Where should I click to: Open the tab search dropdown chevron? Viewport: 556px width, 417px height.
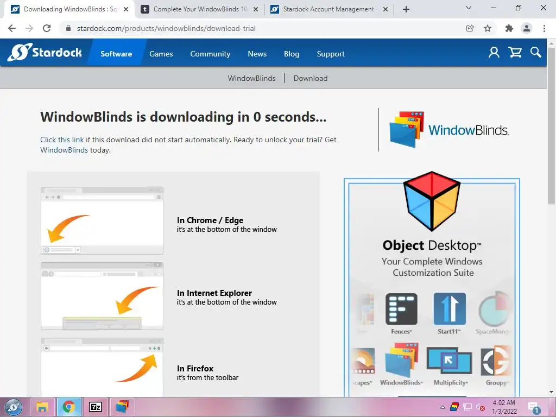[x=469, y=8]
